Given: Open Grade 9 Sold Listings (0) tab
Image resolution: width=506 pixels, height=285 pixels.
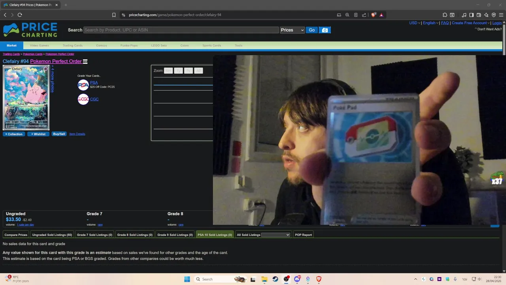Looking at the screenshot, I should pyautogui.click(x=175, y=235).
